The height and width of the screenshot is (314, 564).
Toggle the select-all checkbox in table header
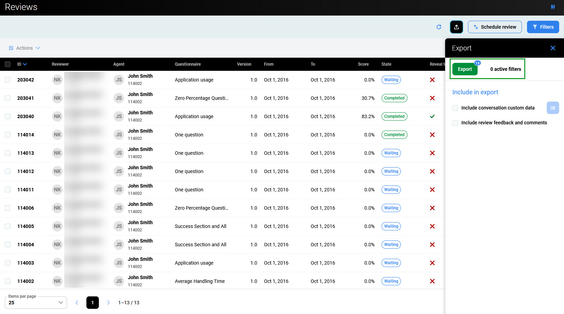click(x=8, y=64)
